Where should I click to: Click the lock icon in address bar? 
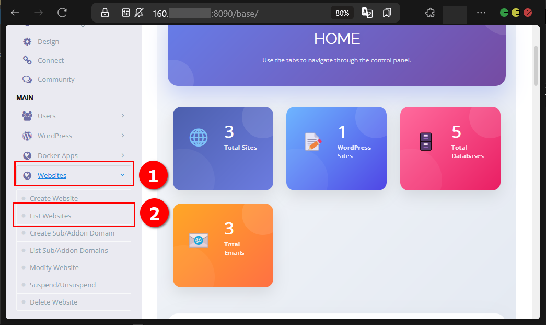tap(105, 13)
